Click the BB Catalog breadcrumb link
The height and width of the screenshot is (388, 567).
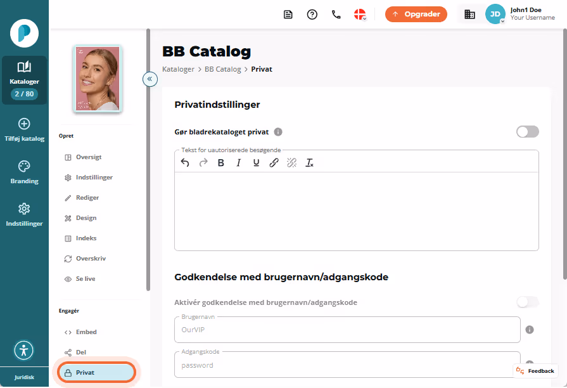coord(223,69)
